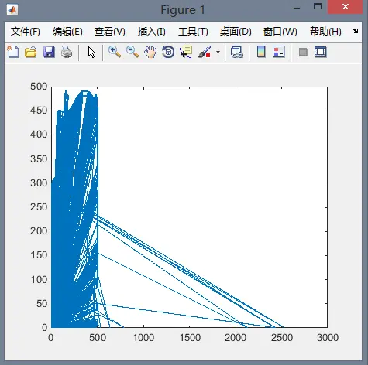Insert a colorbar via toolbar icon
The image size is (368, 365).
coord(261,52)
